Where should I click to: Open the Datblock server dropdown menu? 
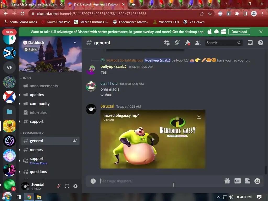click(x=75, y=43)
